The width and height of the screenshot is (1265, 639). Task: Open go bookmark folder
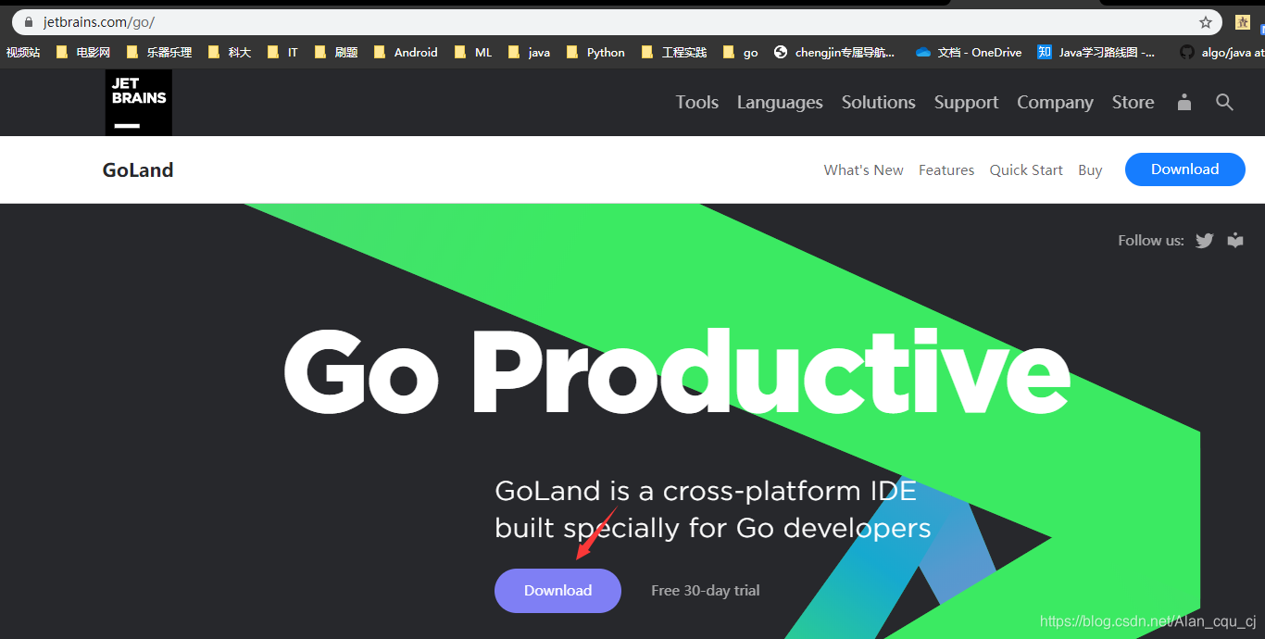(x=741, y=53)
